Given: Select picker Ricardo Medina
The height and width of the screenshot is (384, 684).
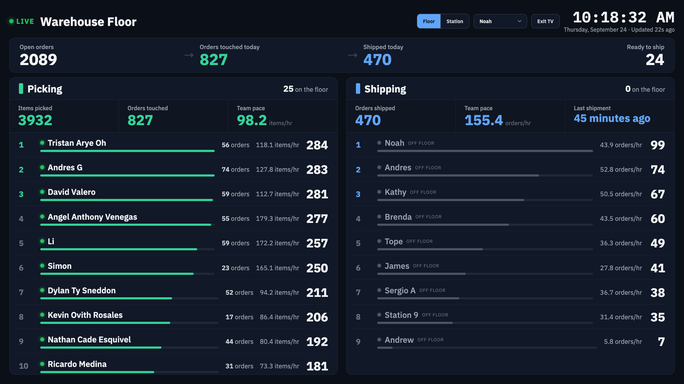Looking at the screenshot, I should [77, 364].
